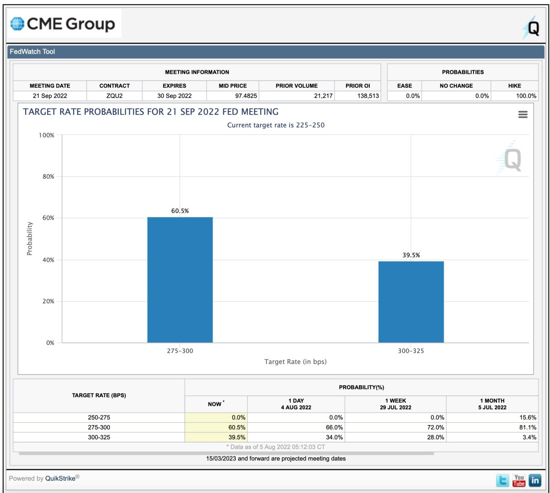Open the Twitter icon link
This screenshot has width=550, height=493.
pyautogui.click(x=502, y=480)
